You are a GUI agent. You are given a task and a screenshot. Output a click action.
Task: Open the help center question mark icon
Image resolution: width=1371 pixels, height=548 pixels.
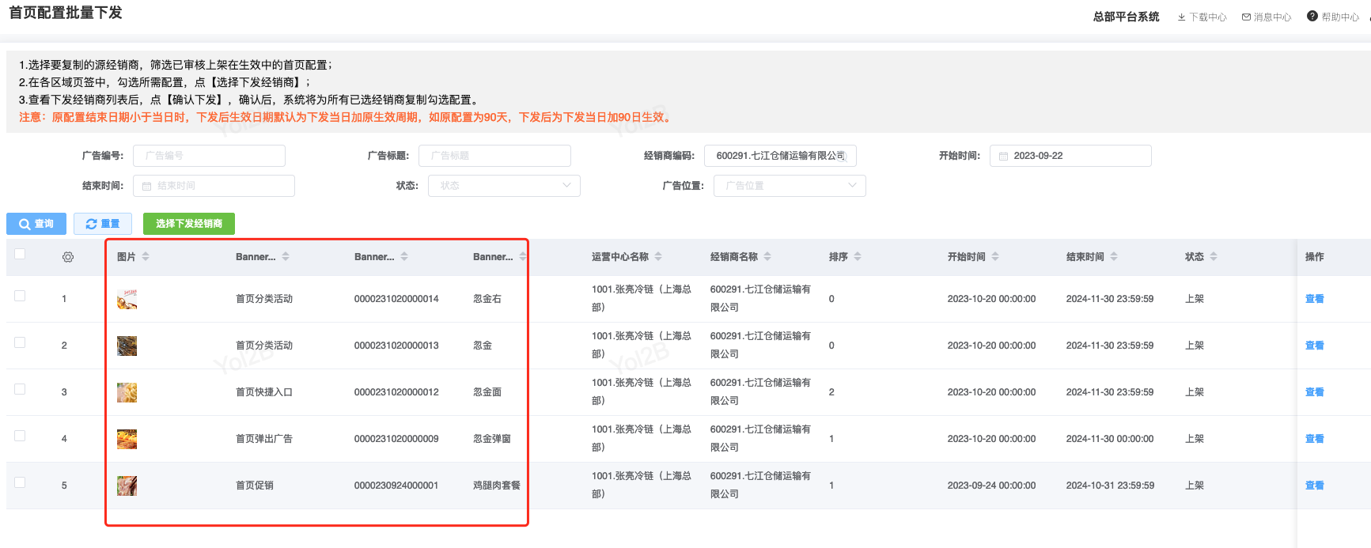tap(1312, 17)
